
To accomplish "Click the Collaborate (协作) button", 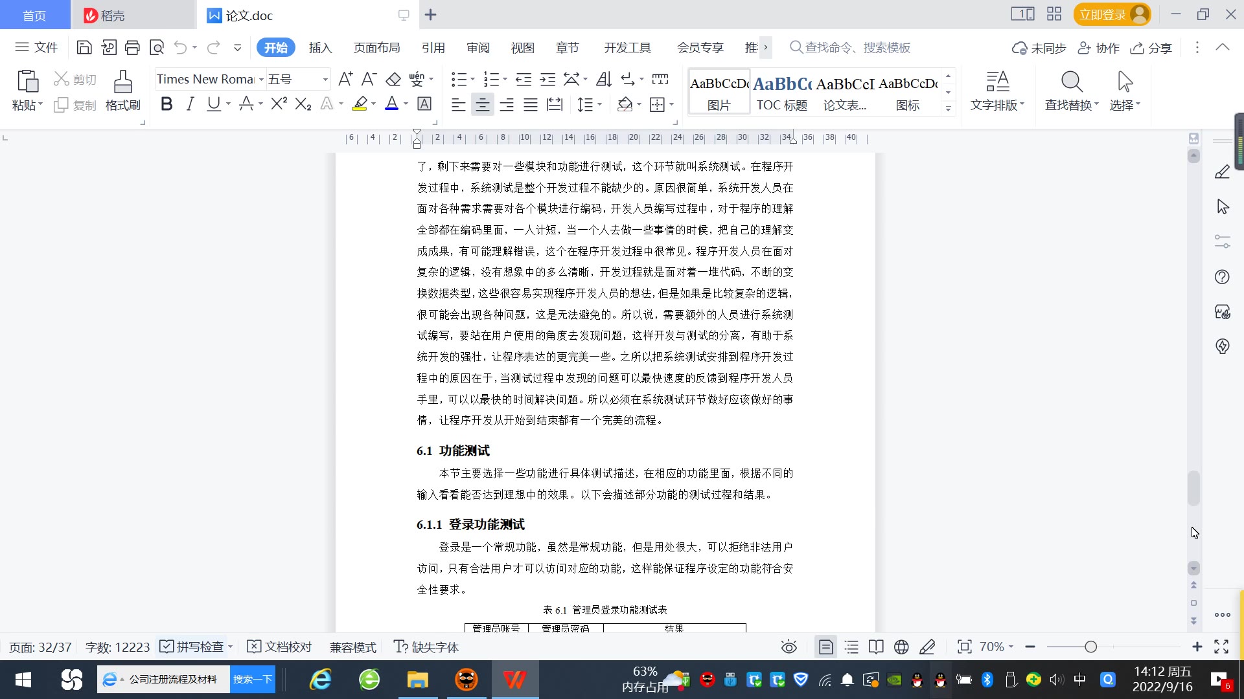I will tap(1099, 48).
